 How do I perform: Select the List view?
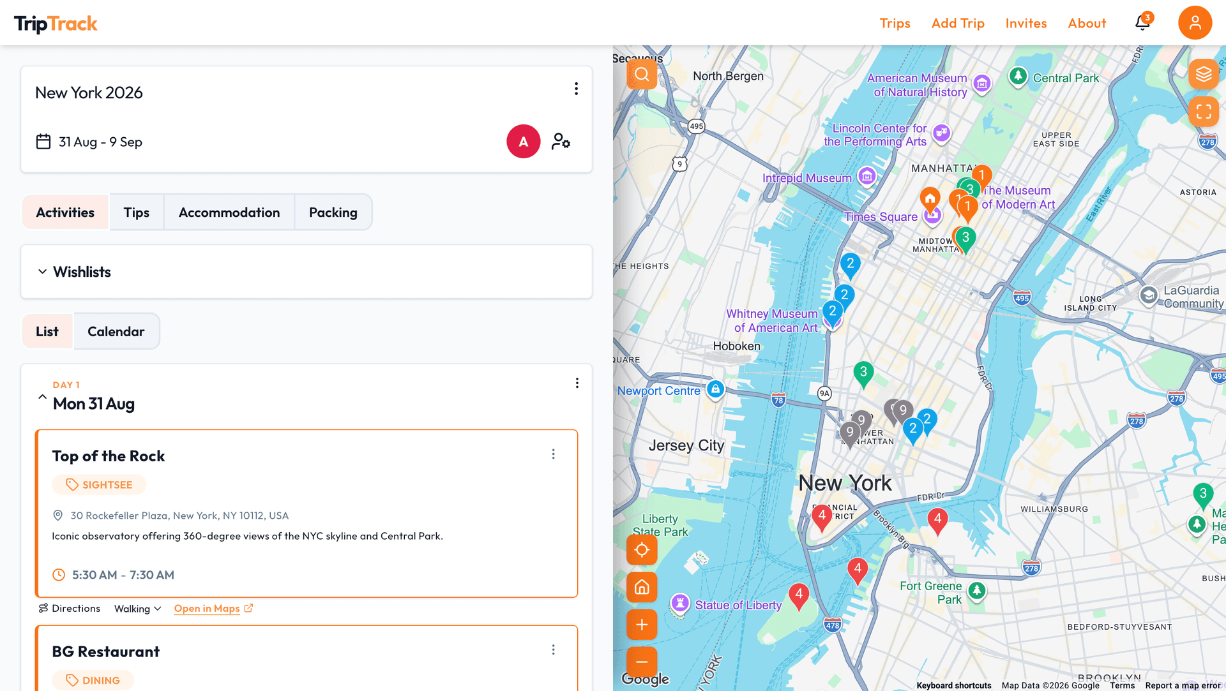point(47,331)
